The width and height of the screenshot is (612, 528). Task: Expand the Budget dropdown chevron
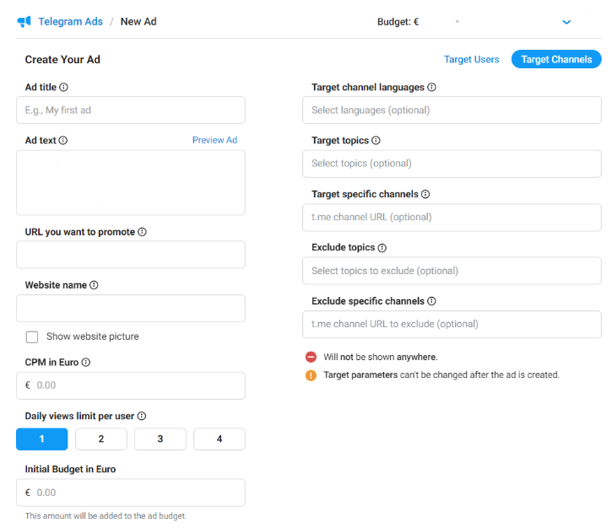pos(566,22)
